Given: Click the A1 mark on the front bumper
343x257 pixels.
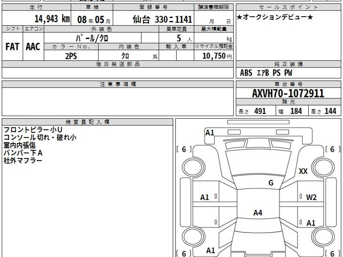Looking at the screenshot, I should (210, 133).
